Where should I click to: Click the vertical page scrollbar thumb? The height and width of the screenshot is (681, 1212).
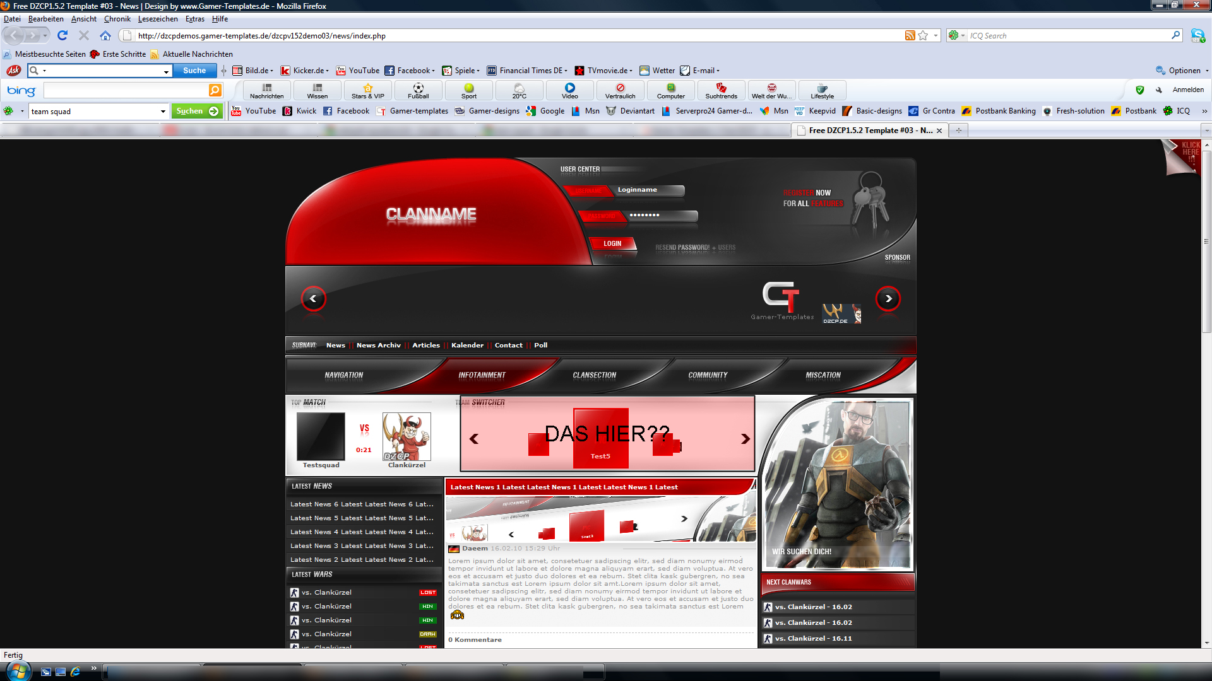(1206, 242)
